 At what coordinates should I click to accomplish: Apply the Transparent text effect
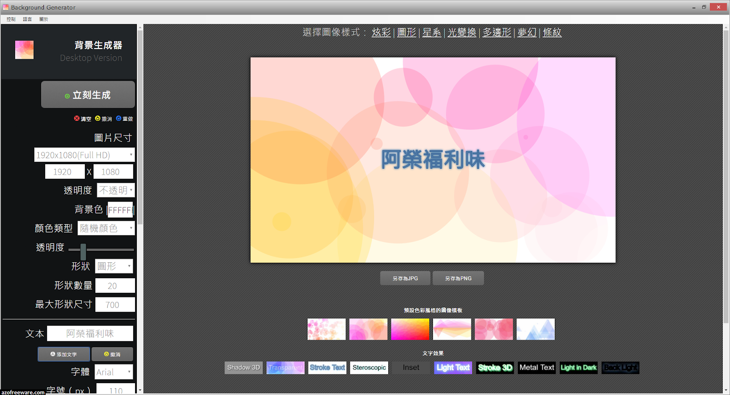point(286,368)
